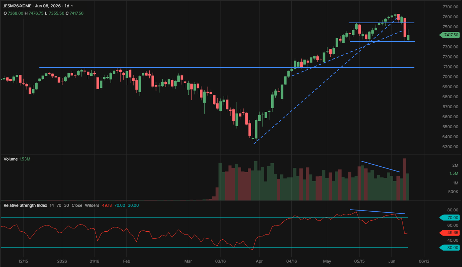Click the 03/16 date axis label
The height and width of the screenshot is (267, 462).
click(x=220, y=261)
